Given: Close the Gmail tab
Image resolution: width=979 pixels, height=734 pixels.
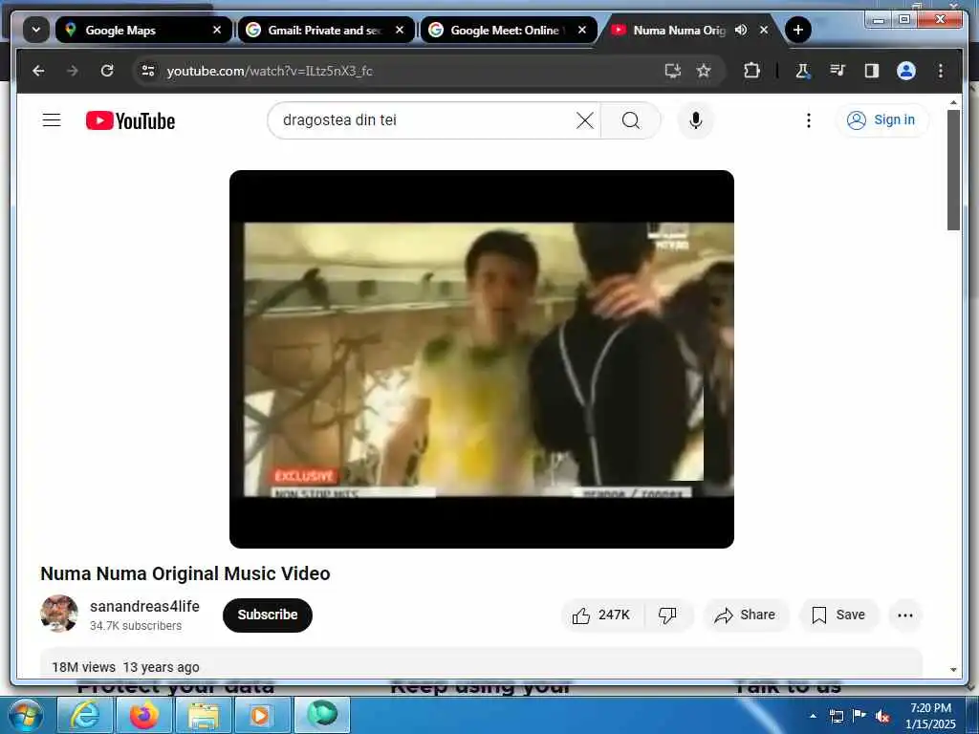Looking at the screenshot, I should coord(400,30).
